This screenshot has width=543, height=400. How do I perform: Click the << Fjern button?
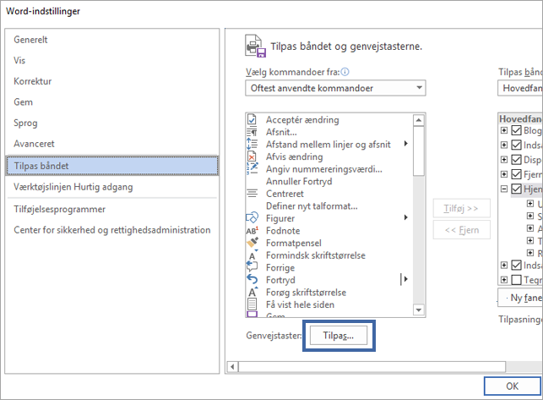click(461, 230)
